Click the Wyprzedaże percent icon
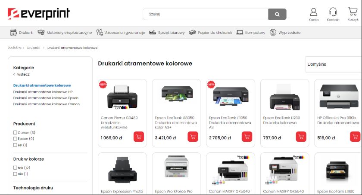This screenshot has width=362, height=195. pos(273,33)
